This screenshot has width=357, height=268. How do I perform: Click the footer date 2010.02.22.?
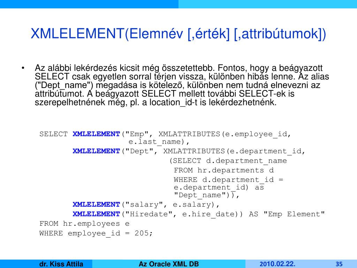278,264
